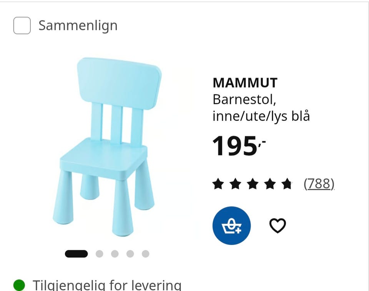This screenshot has width=369, height=291.
Task: Click the green availability status dot
Action: click(19, 285)
